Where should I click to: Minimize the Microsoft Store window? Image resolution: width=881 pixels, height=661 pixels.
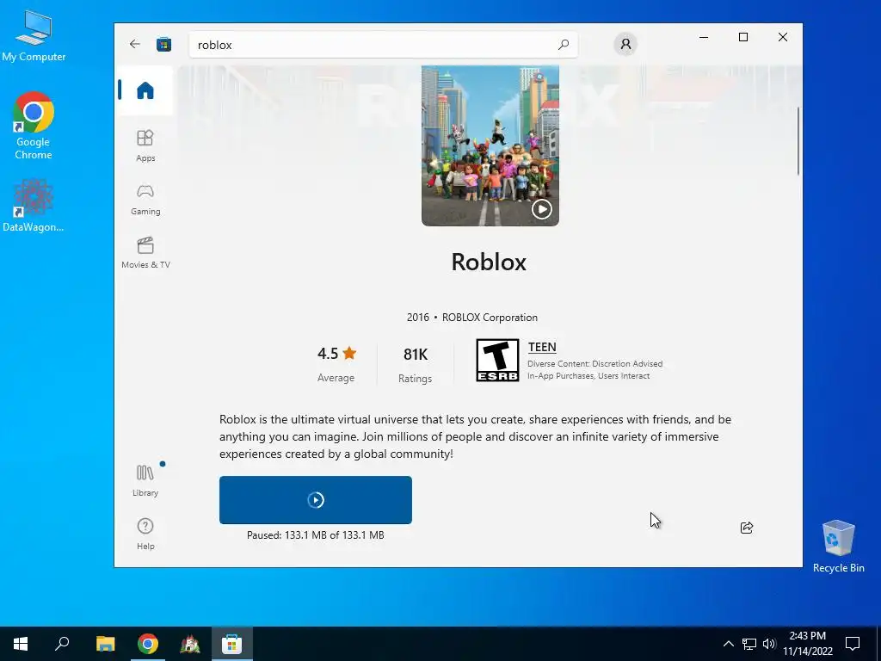click(704, 37)
